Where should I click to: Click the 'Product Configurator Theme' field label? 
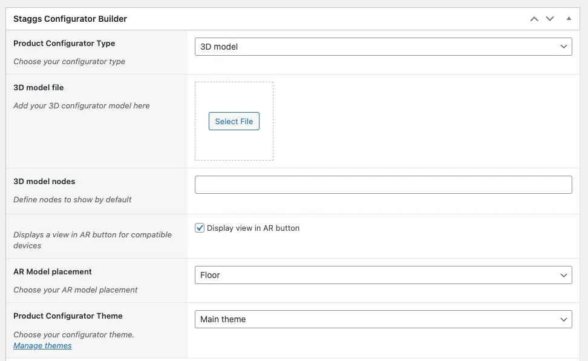pyautogui.click(x=68, y=316)
